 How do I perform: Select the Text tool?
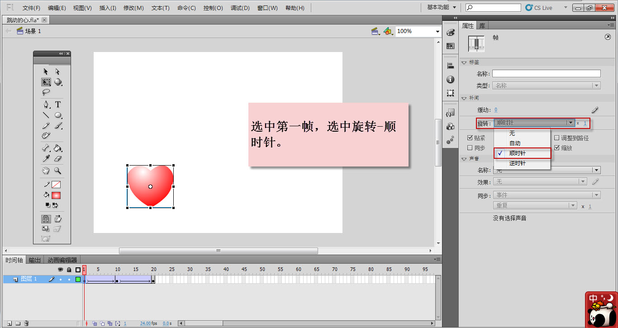pos(58,105)
